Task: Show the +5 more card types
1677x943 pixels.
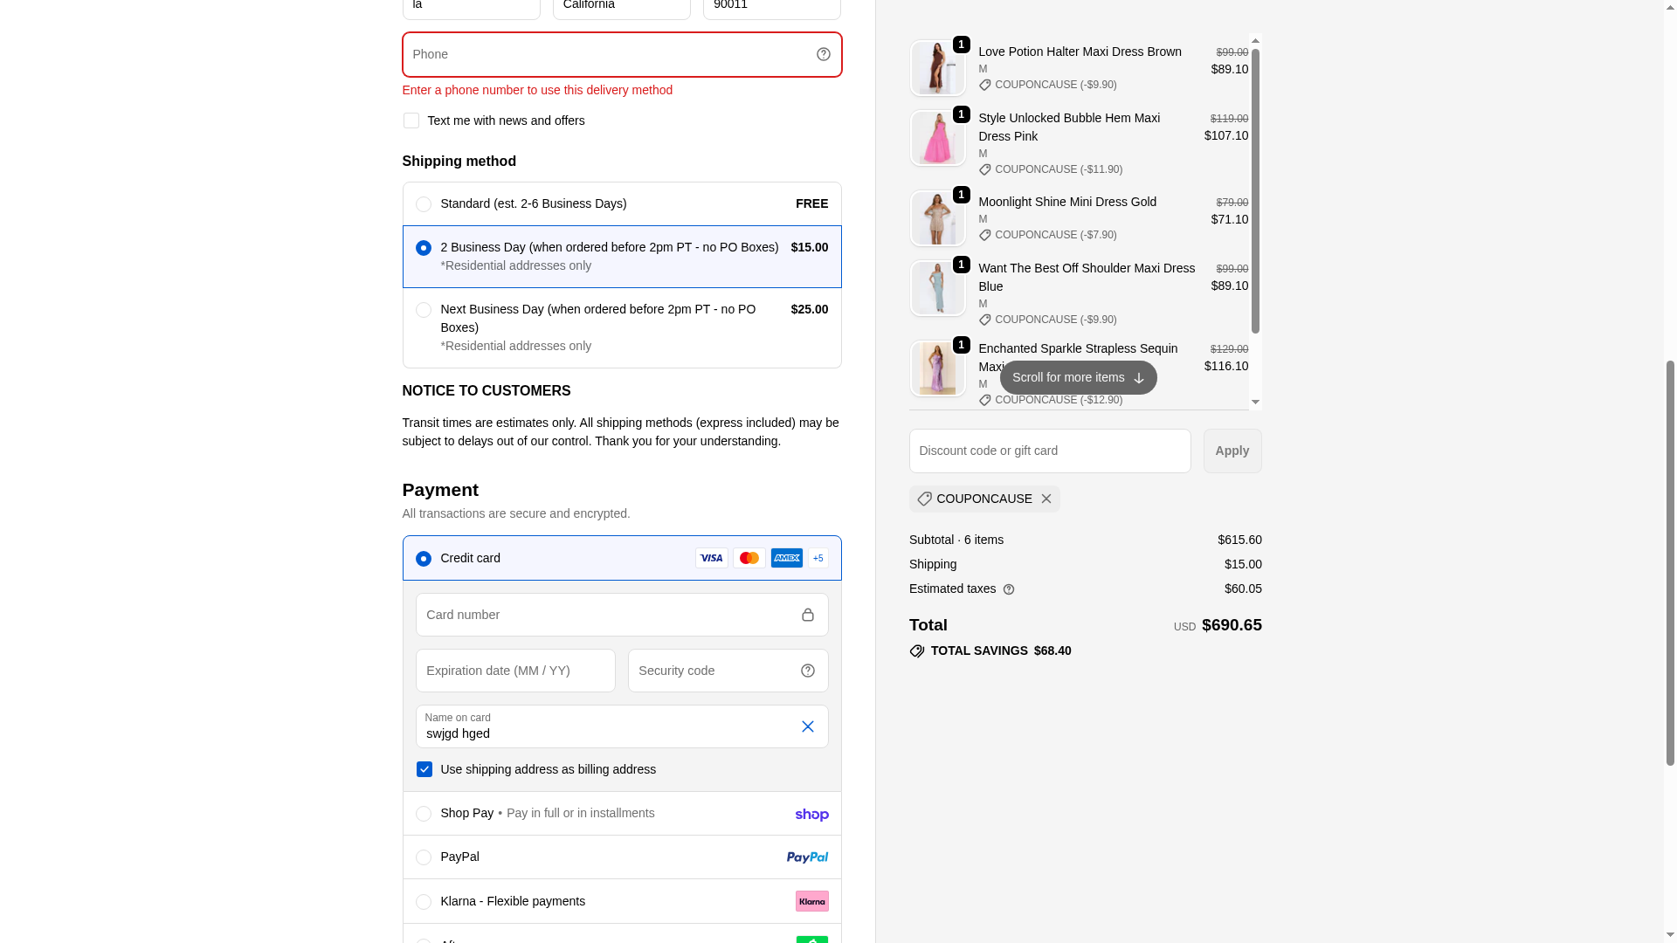Action: click(x=818, y=558)
